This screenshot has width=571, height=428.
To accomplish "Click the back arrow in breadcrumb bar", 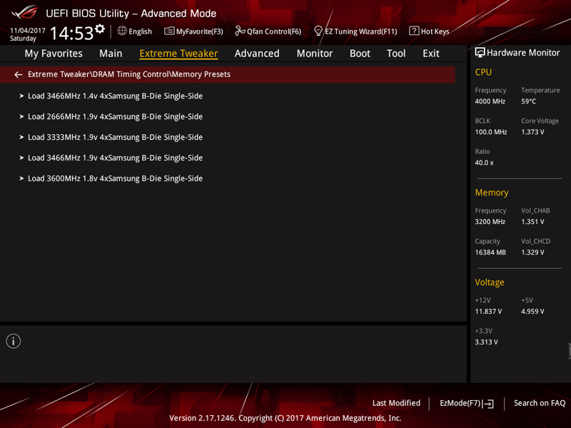I will point(19,75).
